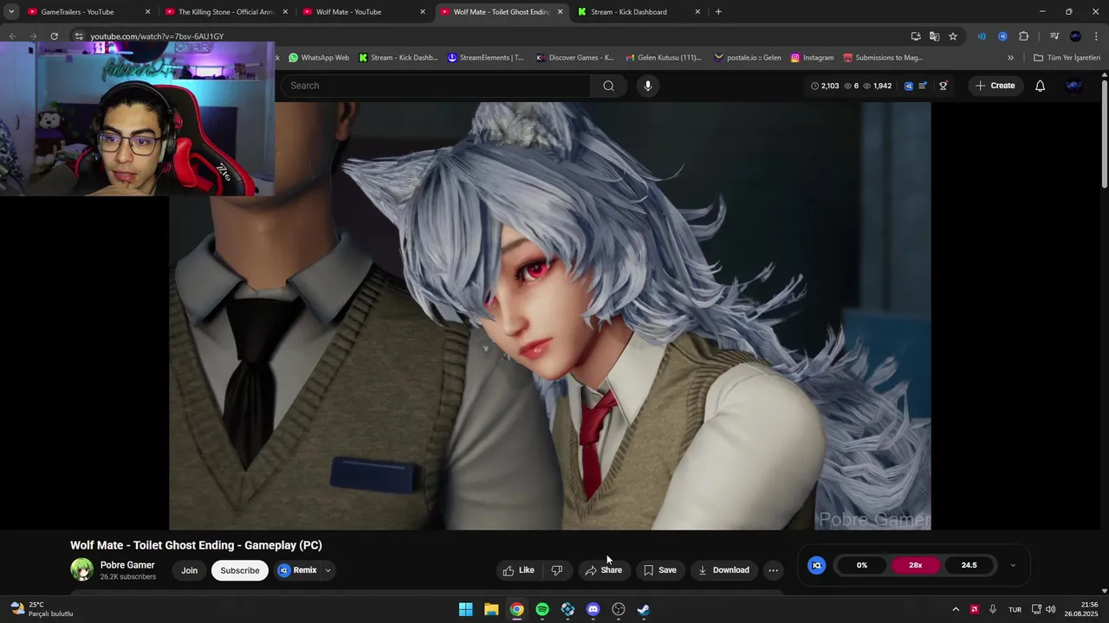Click the Download button
1109x623 pixels.
[x=723, y=570]
